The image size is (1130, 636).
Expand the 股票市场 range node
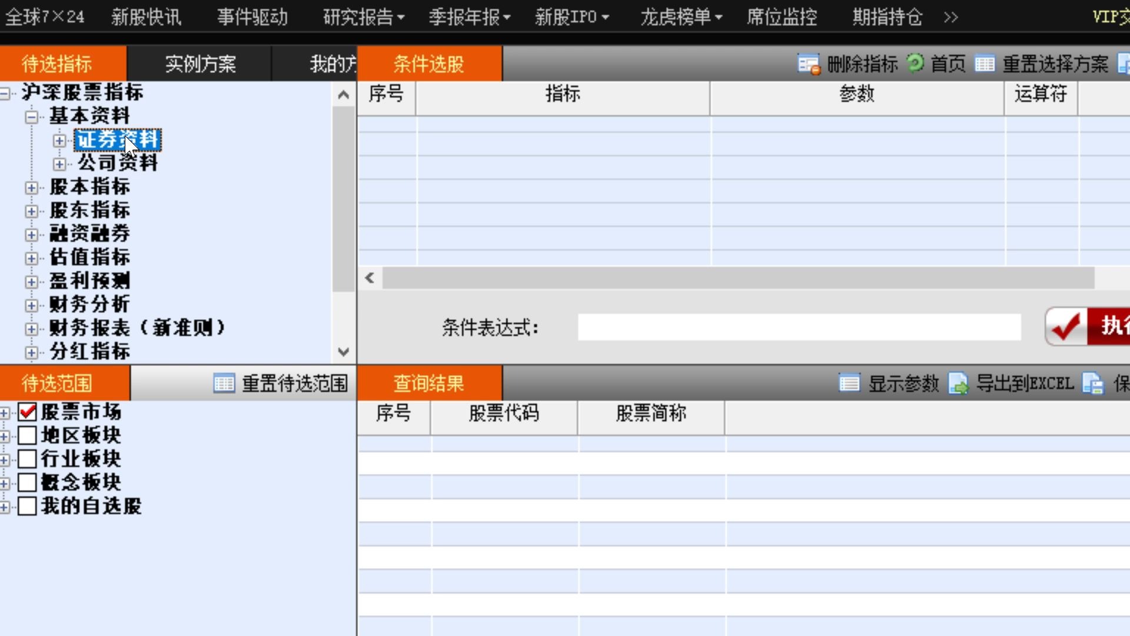[x=5, y=413]
